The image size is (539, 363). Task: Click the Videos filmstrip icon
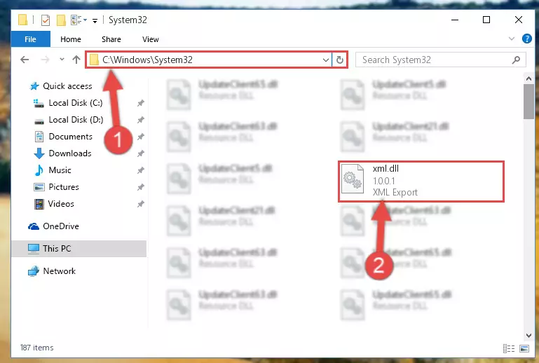click(x=39, y=204)
